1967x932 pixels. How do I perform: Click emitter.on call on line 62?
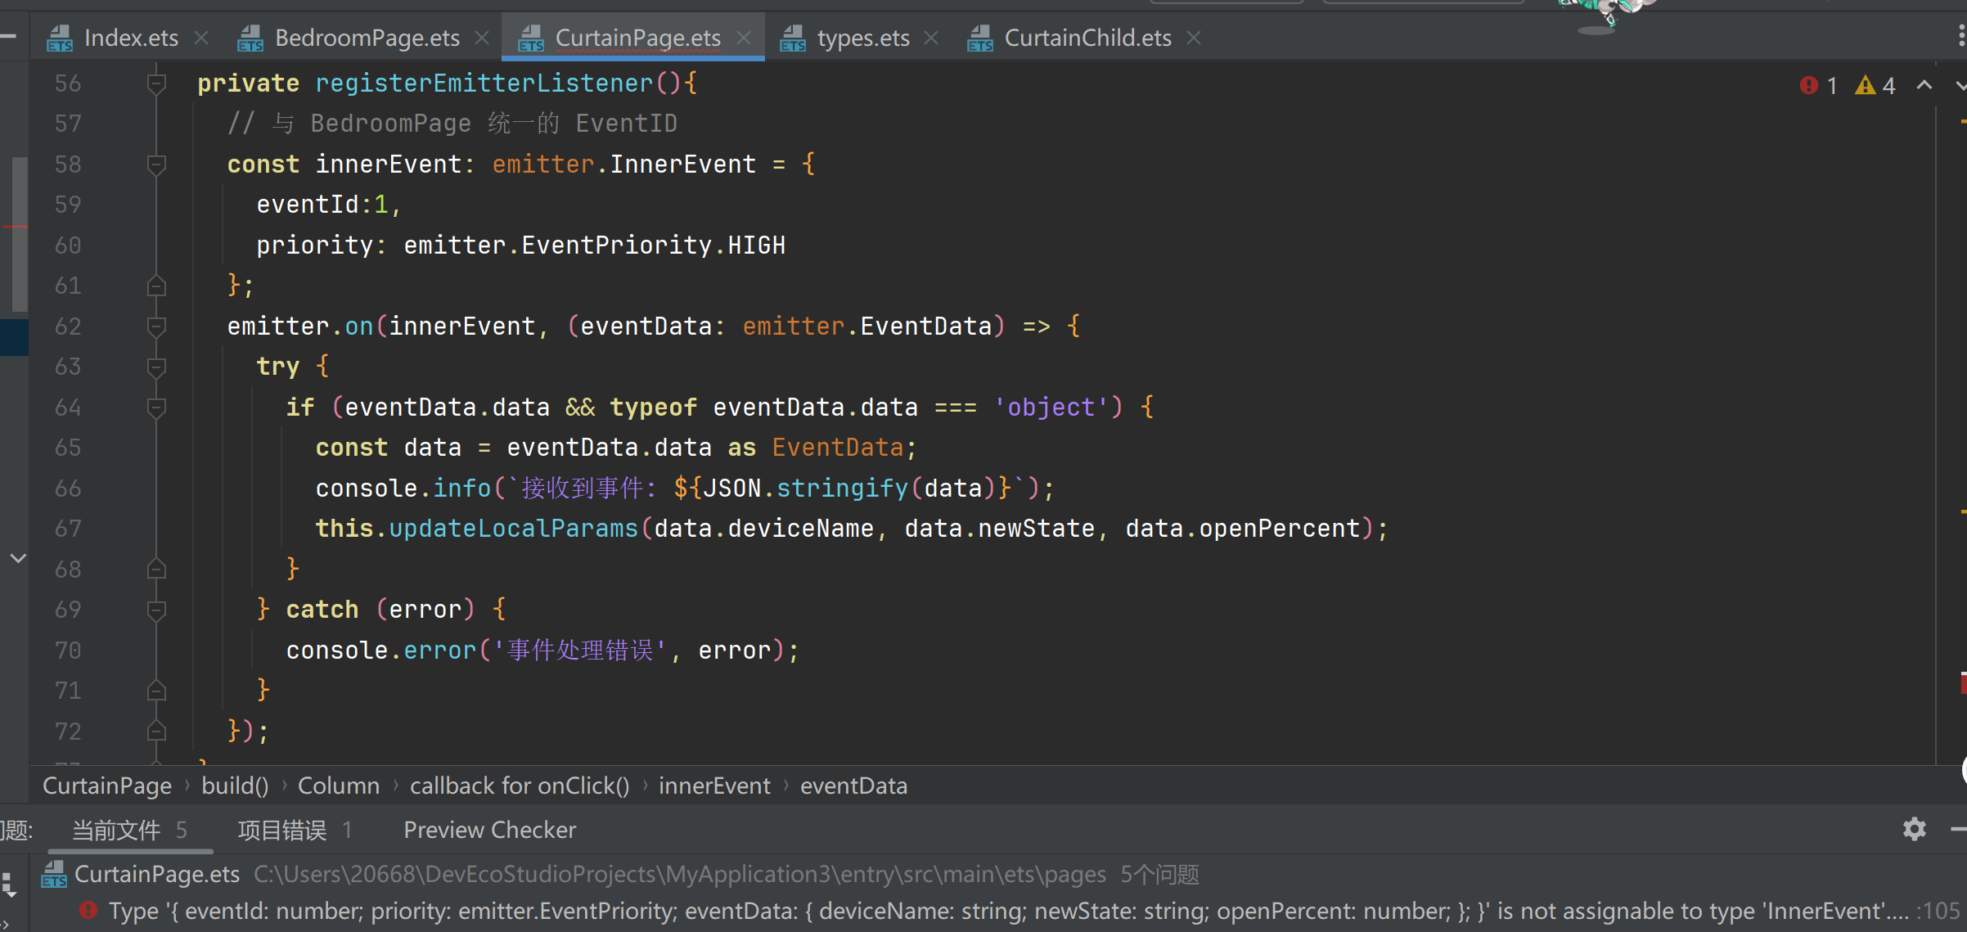[x=300, y=326]
